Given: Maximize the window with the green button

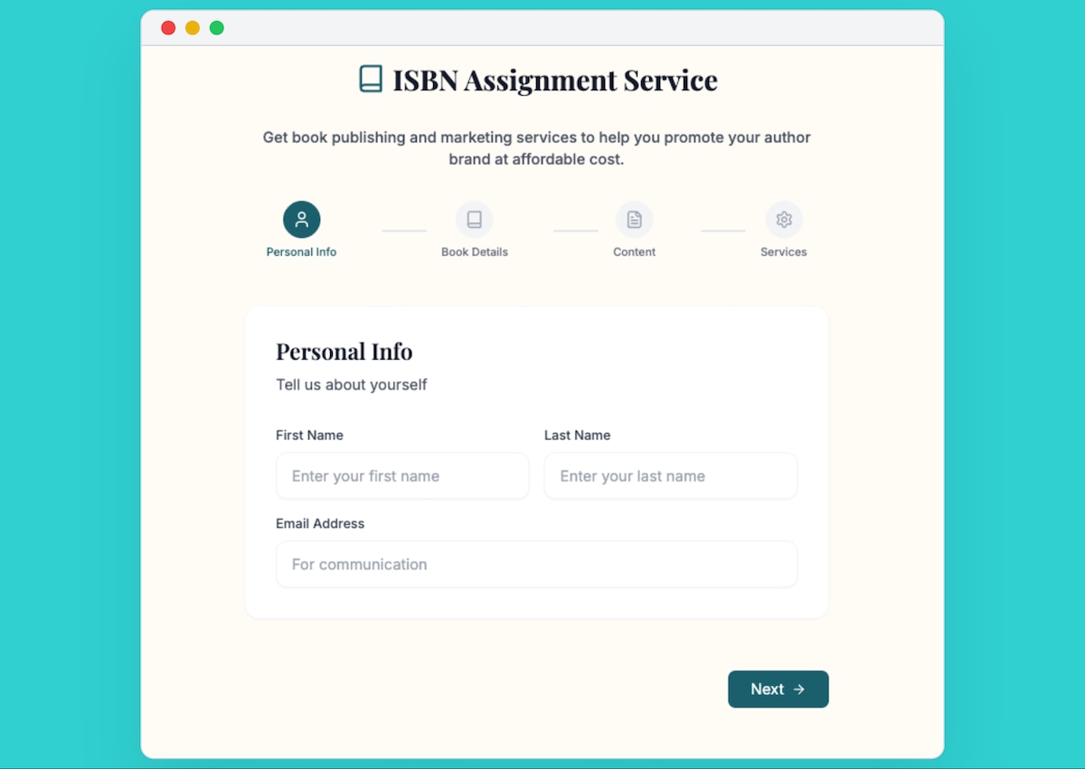Looking at the screenshot, I should (217, 28).
